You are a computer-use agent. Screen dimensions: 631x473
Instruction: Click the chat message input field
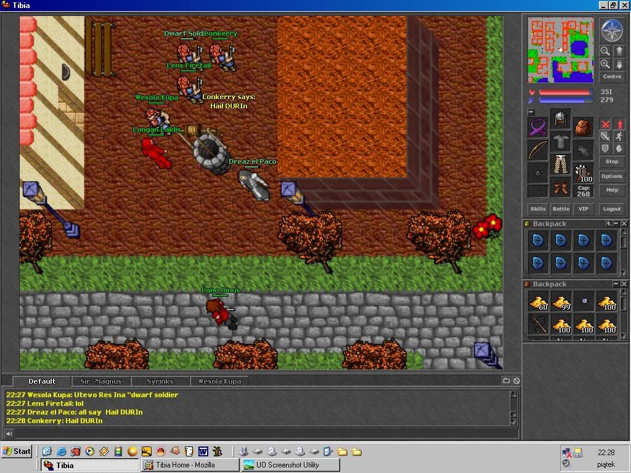pyautogui.click(x=266, y=434)
